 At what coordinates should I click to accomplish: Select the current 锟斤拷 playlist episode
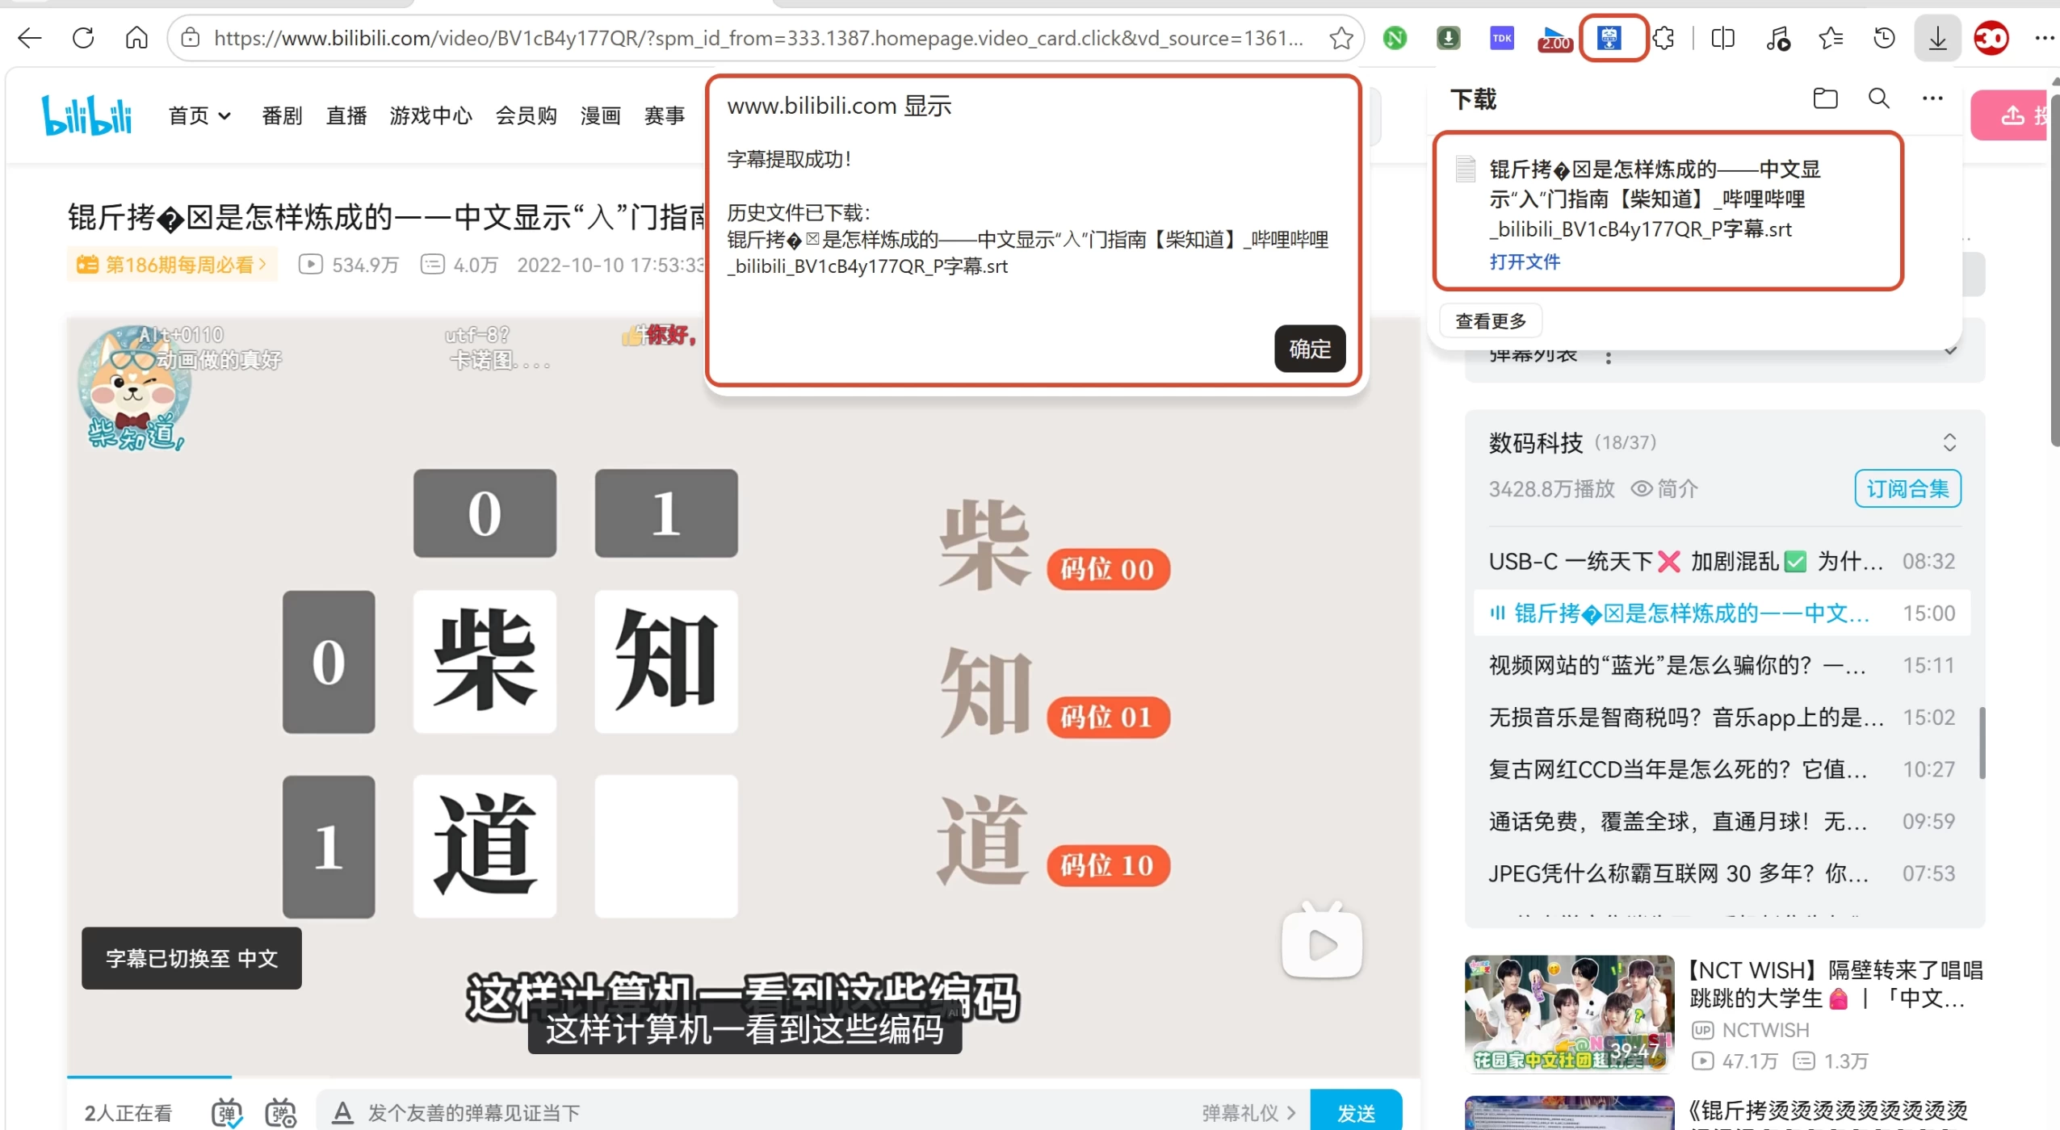pyautogui.click(x=1721, y=613)
